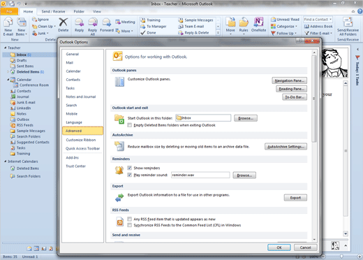
Task: Open the Send / Receive ribbon tab
Action: tap(53, 11)
